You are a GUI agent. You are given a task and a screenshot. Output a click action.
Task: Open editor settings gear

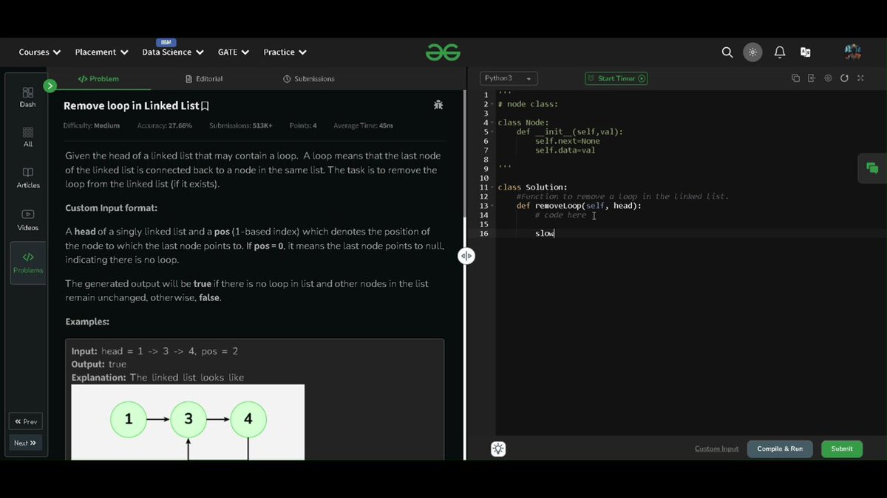tap(828, 78)
